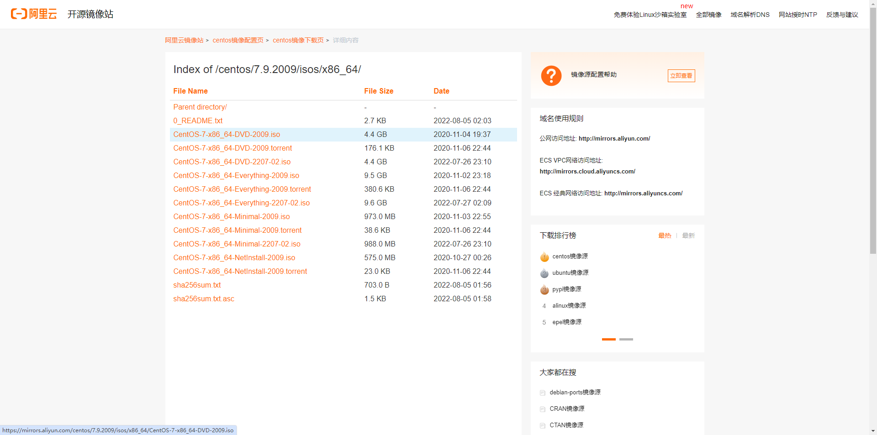The image size is (877, 435).
Task: Switch to 最热 tab in download ranking
Action: 665,236
